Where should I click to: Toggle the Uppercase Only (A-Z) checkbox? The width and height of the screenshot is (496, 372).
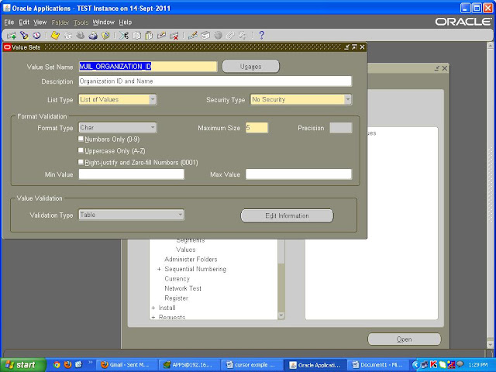(x=81, y=150)
